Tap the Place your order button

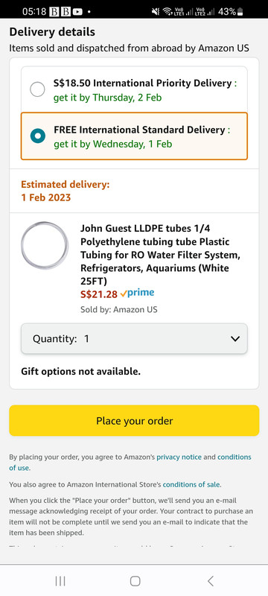[x=134, y=420]
